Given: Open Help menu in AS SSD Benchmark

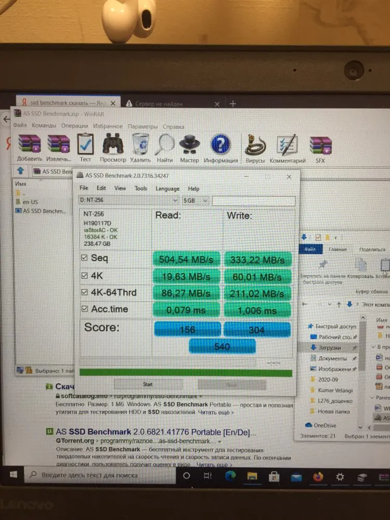Looking at the screenshot, I should [x=193, y=189].
